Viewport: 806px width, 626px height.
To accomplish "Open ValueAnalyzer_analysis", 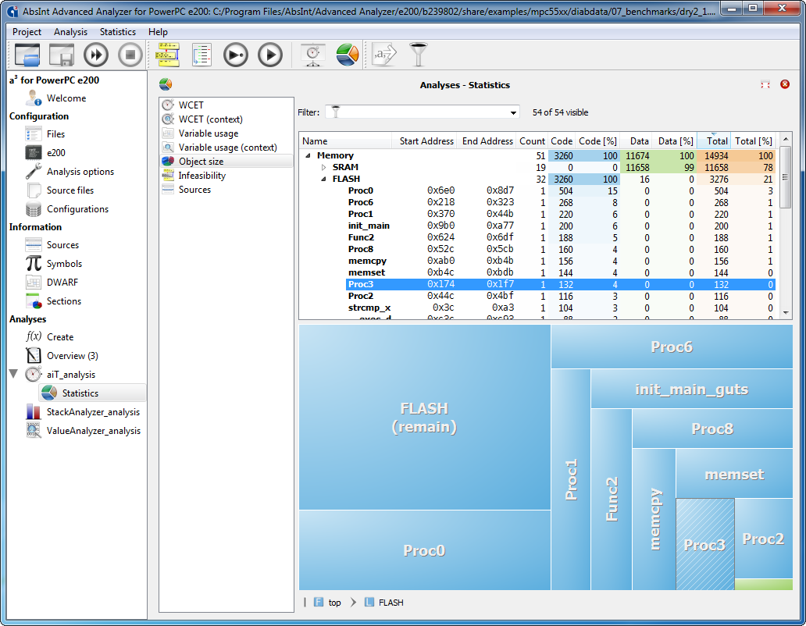I will pyautogui.click(x=94, y=431).
